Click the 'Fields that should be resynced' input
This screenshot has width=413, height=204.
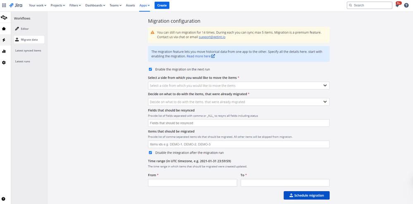[x=239, y=123]
